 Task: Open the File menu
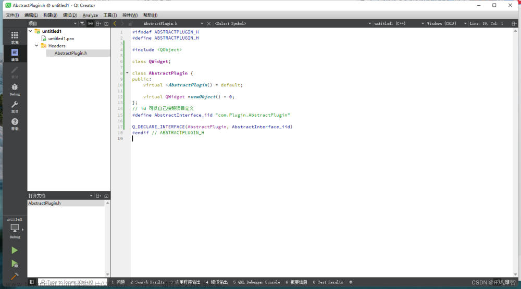pos(13,15)
